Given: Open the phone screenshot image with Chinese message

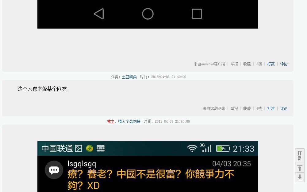Looking at the screenshot, I should tap(148, 166).
